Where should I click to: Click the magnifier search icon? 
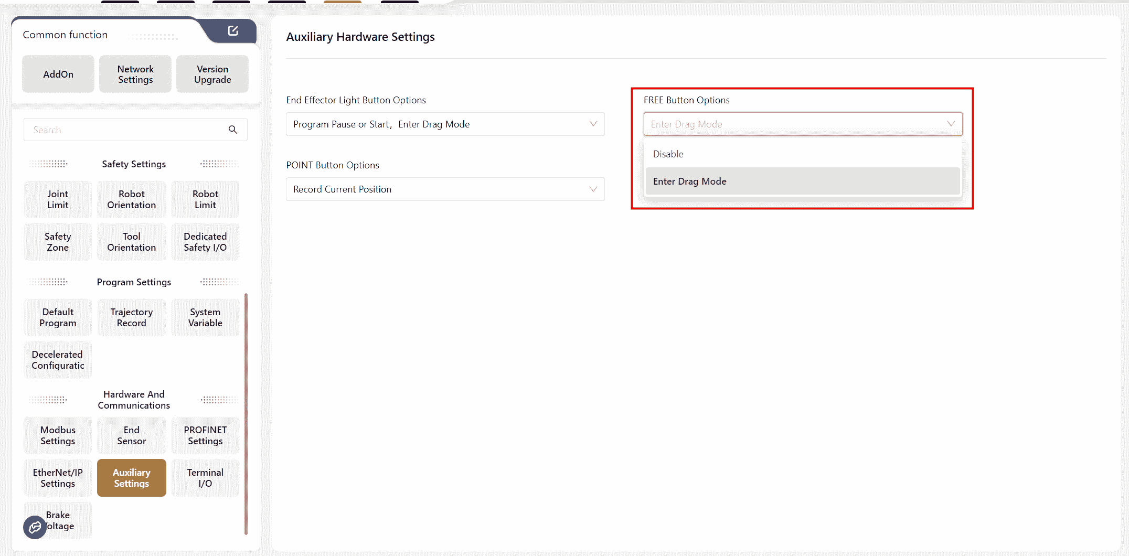click(233, 130)
